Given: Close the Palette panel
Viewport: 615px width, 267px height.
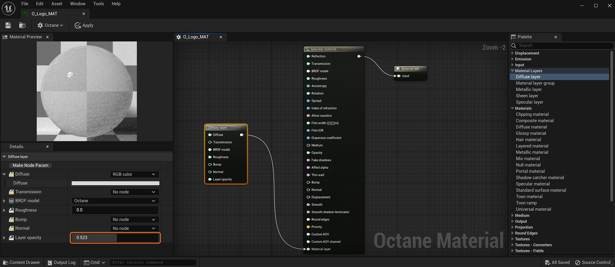Looking at the screenshot, I should pyautogui.click(x=556, y=37).
